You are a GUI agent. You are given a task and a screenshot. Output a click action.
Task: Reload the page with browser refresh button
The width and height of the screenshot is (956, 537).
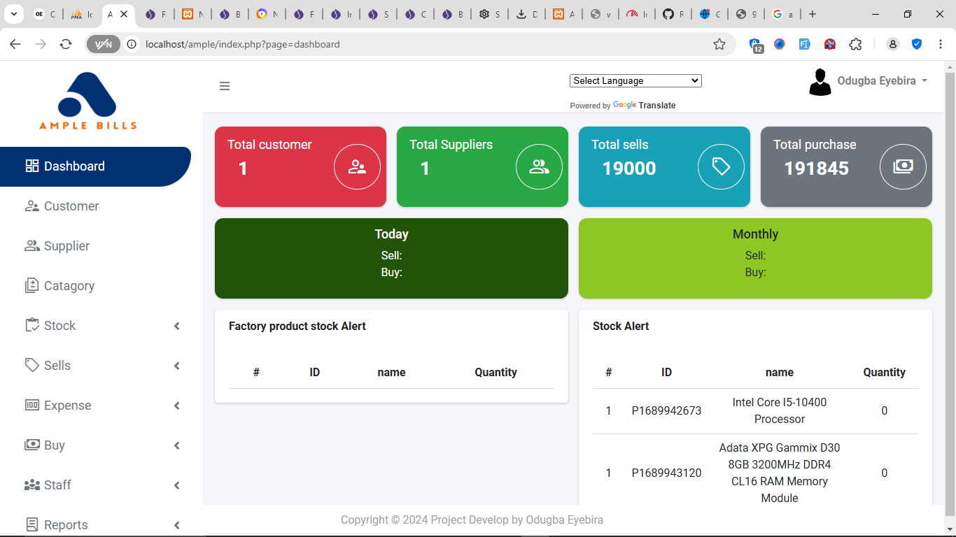[66, 44]
